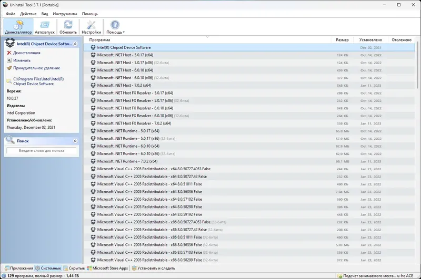Click icon of Microsoft .NET Host - 6.0.10 (x64)
The width and height of the screenshot is (421, 279).
click(x=93, y=70)
